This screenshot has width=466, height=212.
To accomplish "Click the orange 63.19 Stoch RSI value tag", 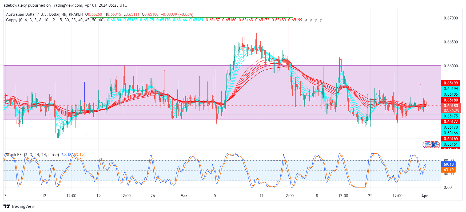I will click(x=448, y=170).
